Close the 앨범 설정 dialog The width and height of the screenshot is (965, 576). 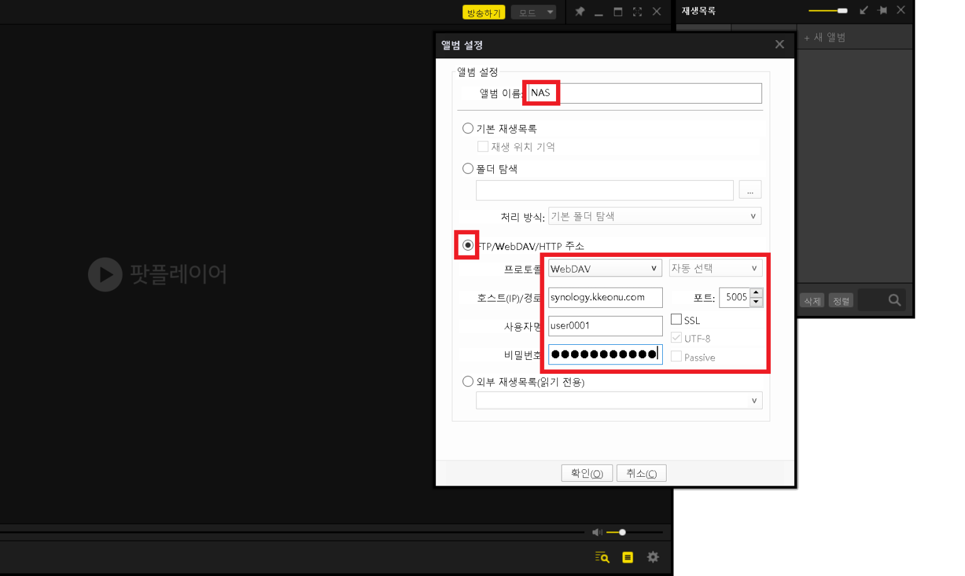tap(780, 45)
